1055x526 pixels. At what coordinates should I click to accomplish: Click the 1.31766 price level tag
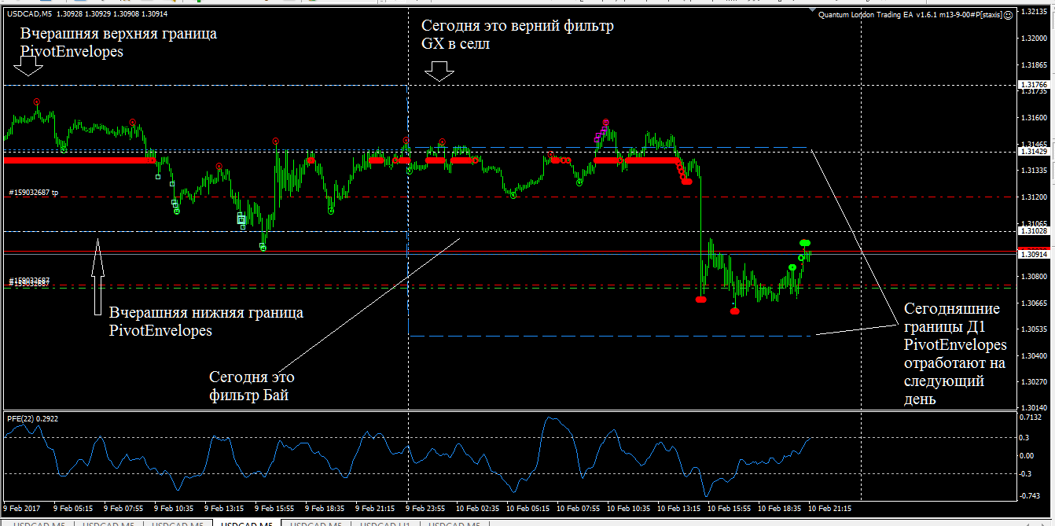point(1032,84)
